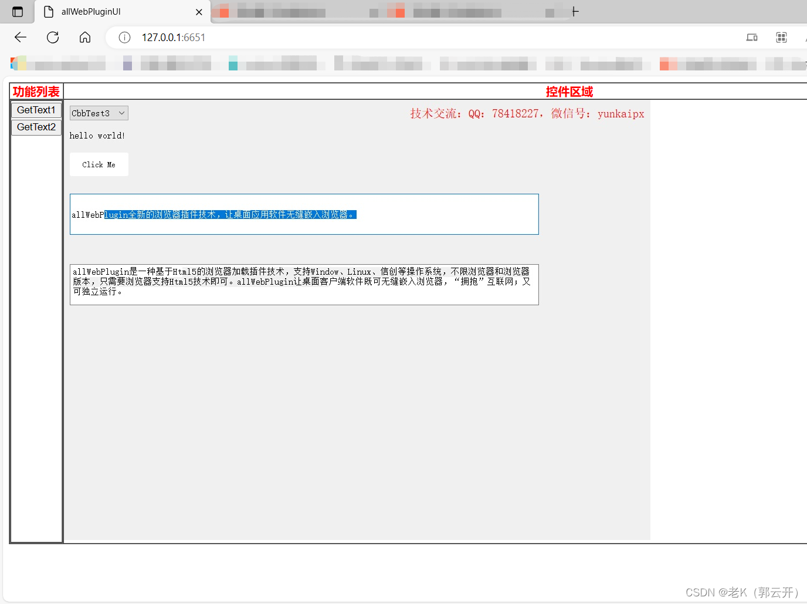807x604 pixels.
Task: Open a new browser tab
Action: 575,12
